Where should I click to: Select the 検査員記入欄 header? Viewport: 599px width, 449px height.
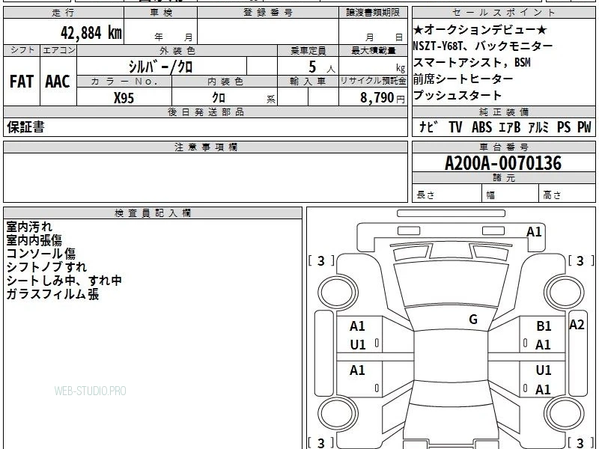click(x=153, y=213)
